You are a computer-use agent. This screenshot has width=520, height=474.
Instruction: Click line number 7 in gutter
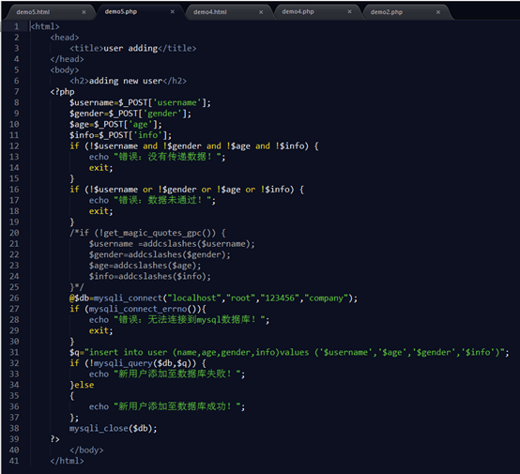pos(16,92)
